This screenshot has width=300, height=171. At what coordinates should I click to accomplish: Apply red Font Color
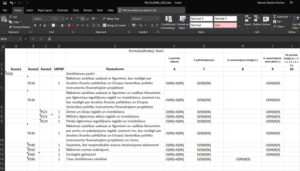69,25
